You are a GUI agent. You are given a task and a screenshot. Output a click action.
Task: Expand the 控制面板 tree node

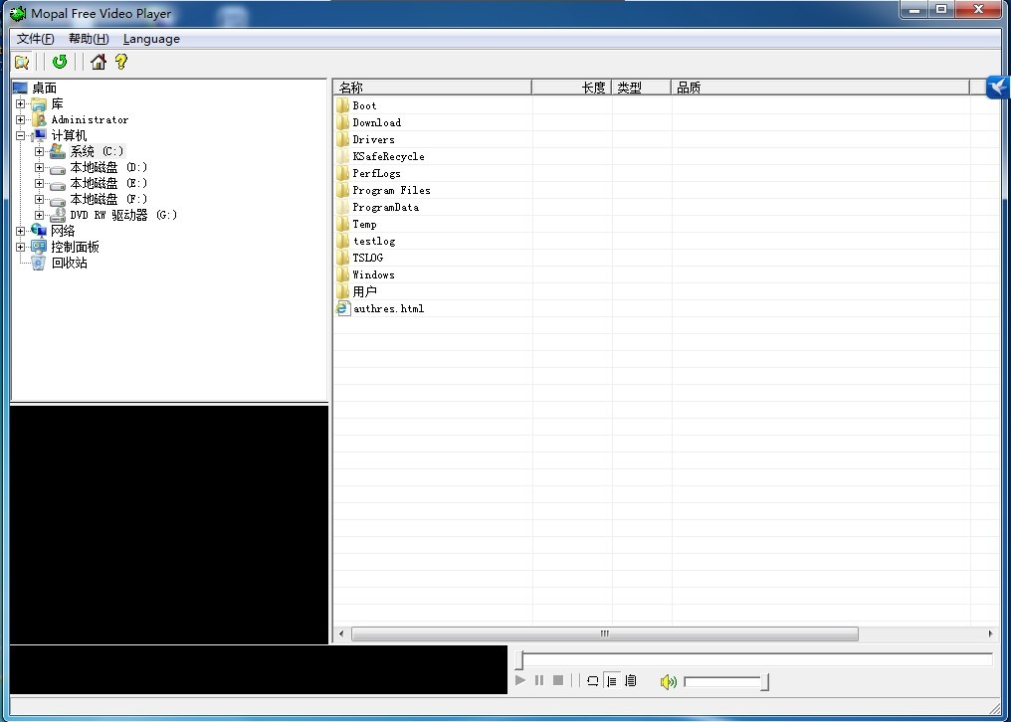(x=21, y=248)
